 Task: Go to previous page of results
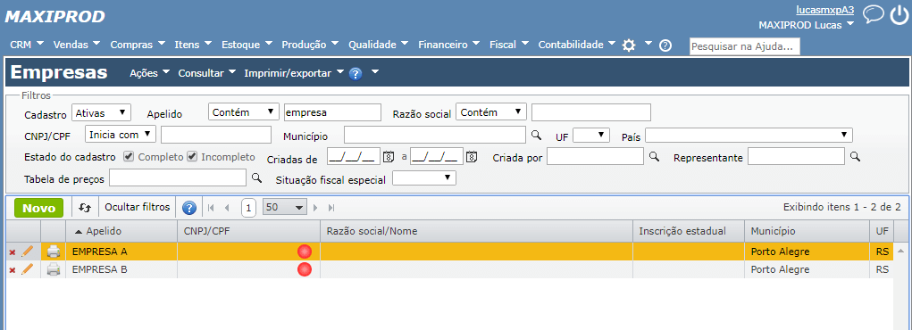point(227,208)
